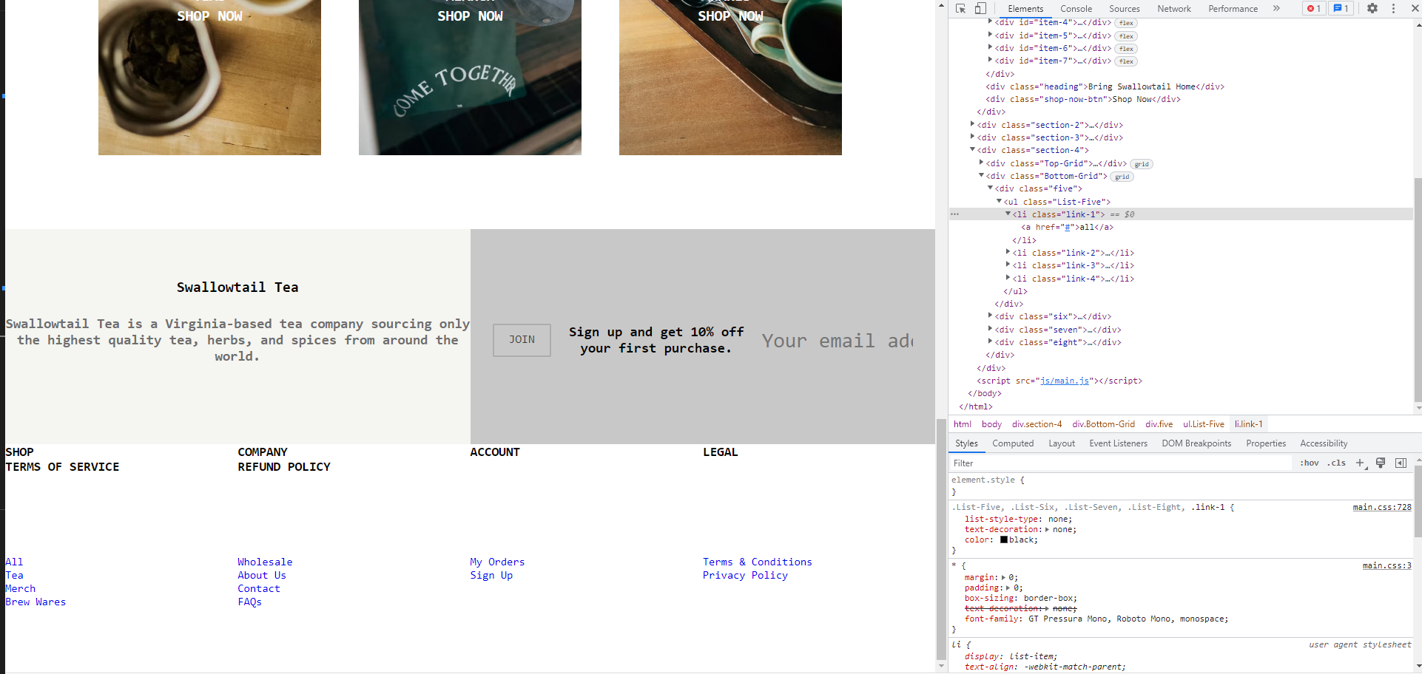Click into the Styles Filter field

1120,463
